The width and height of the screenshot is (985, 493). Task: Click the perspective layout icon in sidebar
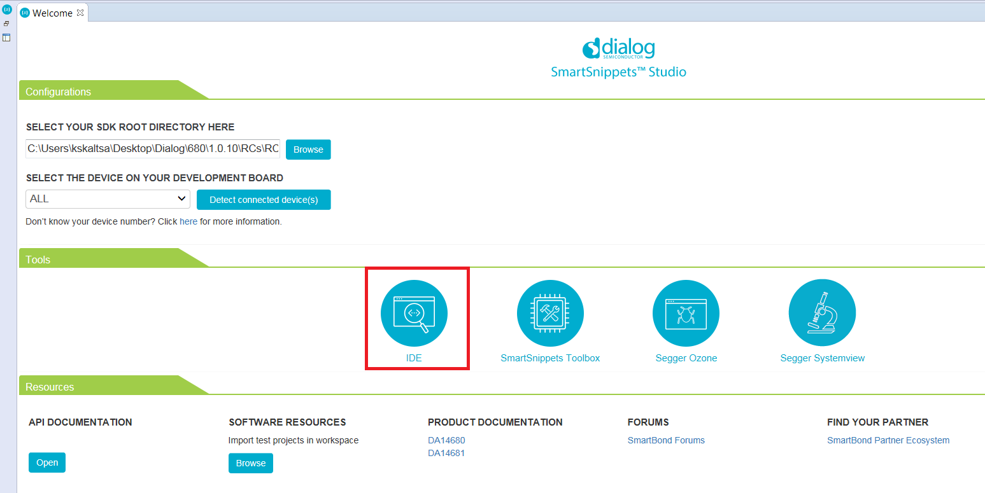click(6, 38)
